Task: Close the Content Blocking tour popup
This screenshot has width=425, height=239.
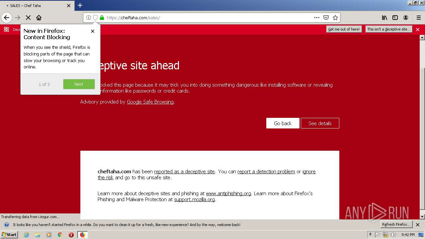Action: [93, 31]
